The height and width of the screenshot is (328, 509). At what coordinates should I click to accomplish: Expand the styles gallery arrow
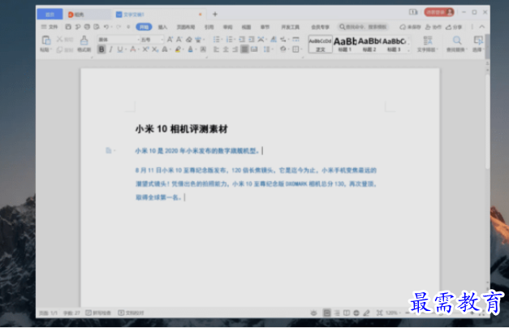408,50
